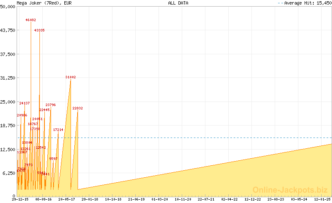Select the ALL DATA heading
The image size is (332, 203).
point(178,3)
